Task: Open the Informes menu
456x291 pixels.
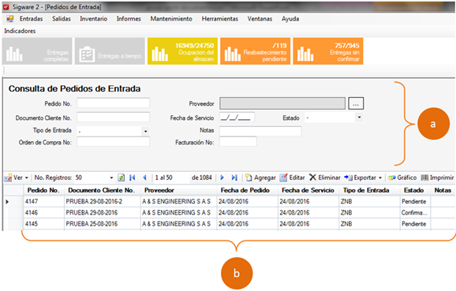Action: pos(129,19)
